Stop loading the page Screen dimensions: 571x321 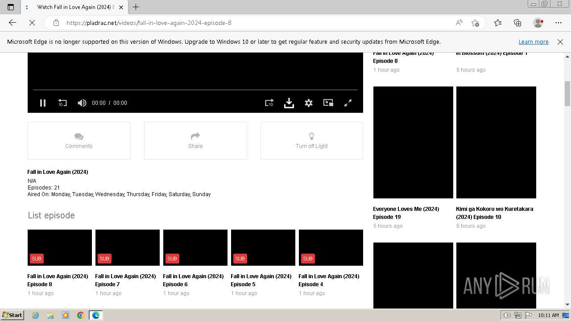[32, 23]
